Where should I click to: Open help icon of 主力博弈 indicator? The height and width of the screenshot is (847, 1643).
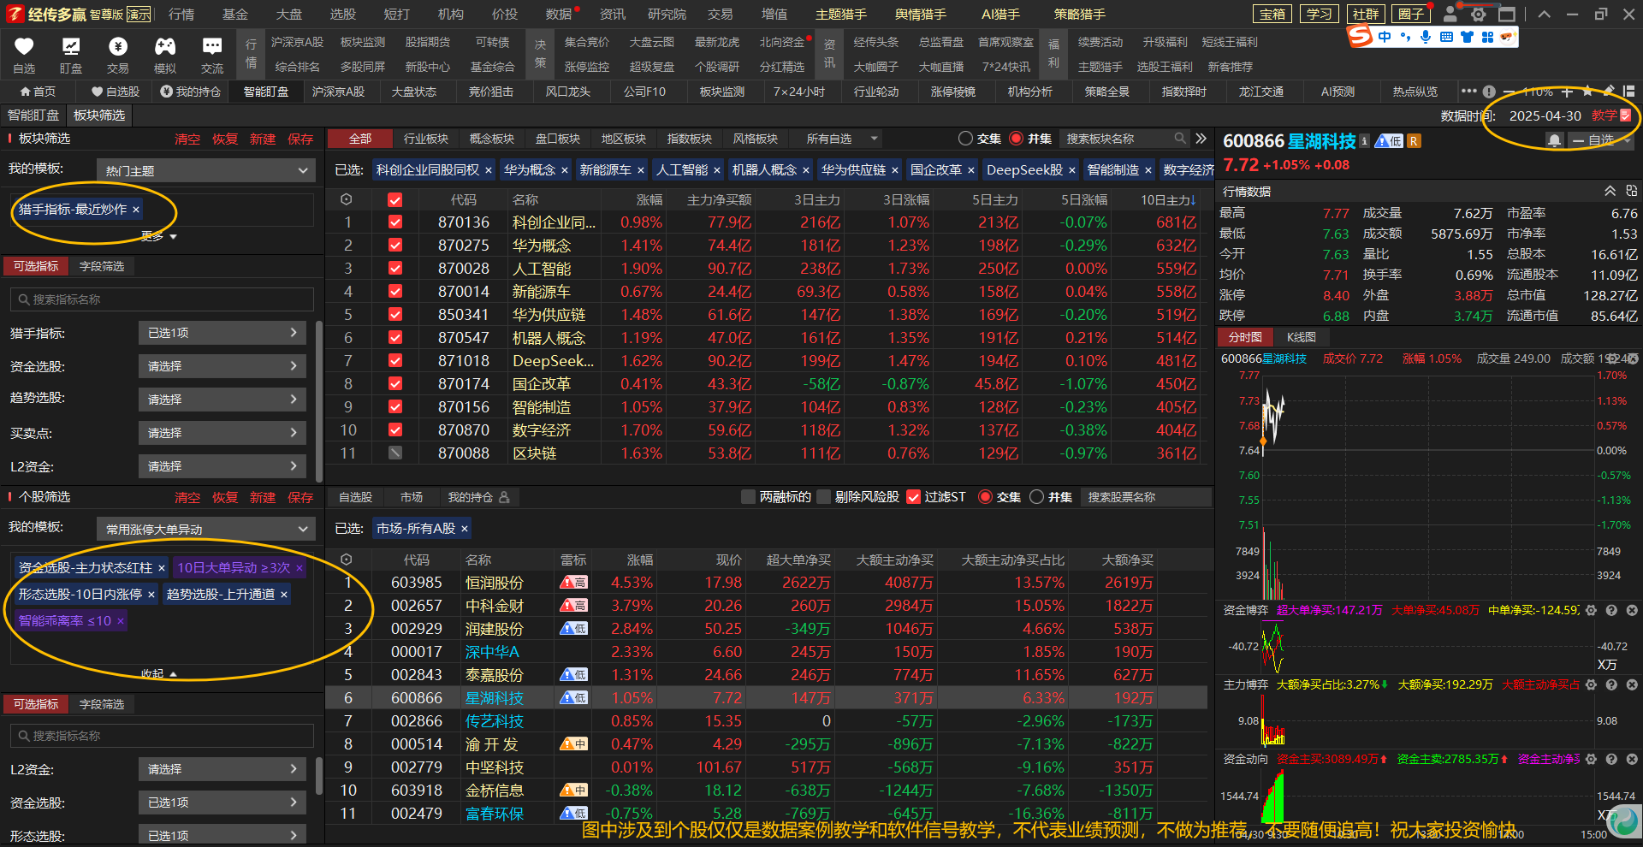click(1611, 684)
